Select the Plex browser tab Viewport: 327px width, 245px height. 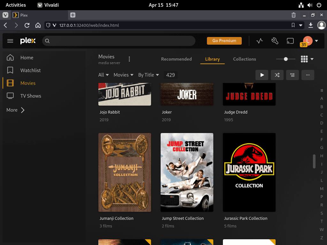pos(39,15)
